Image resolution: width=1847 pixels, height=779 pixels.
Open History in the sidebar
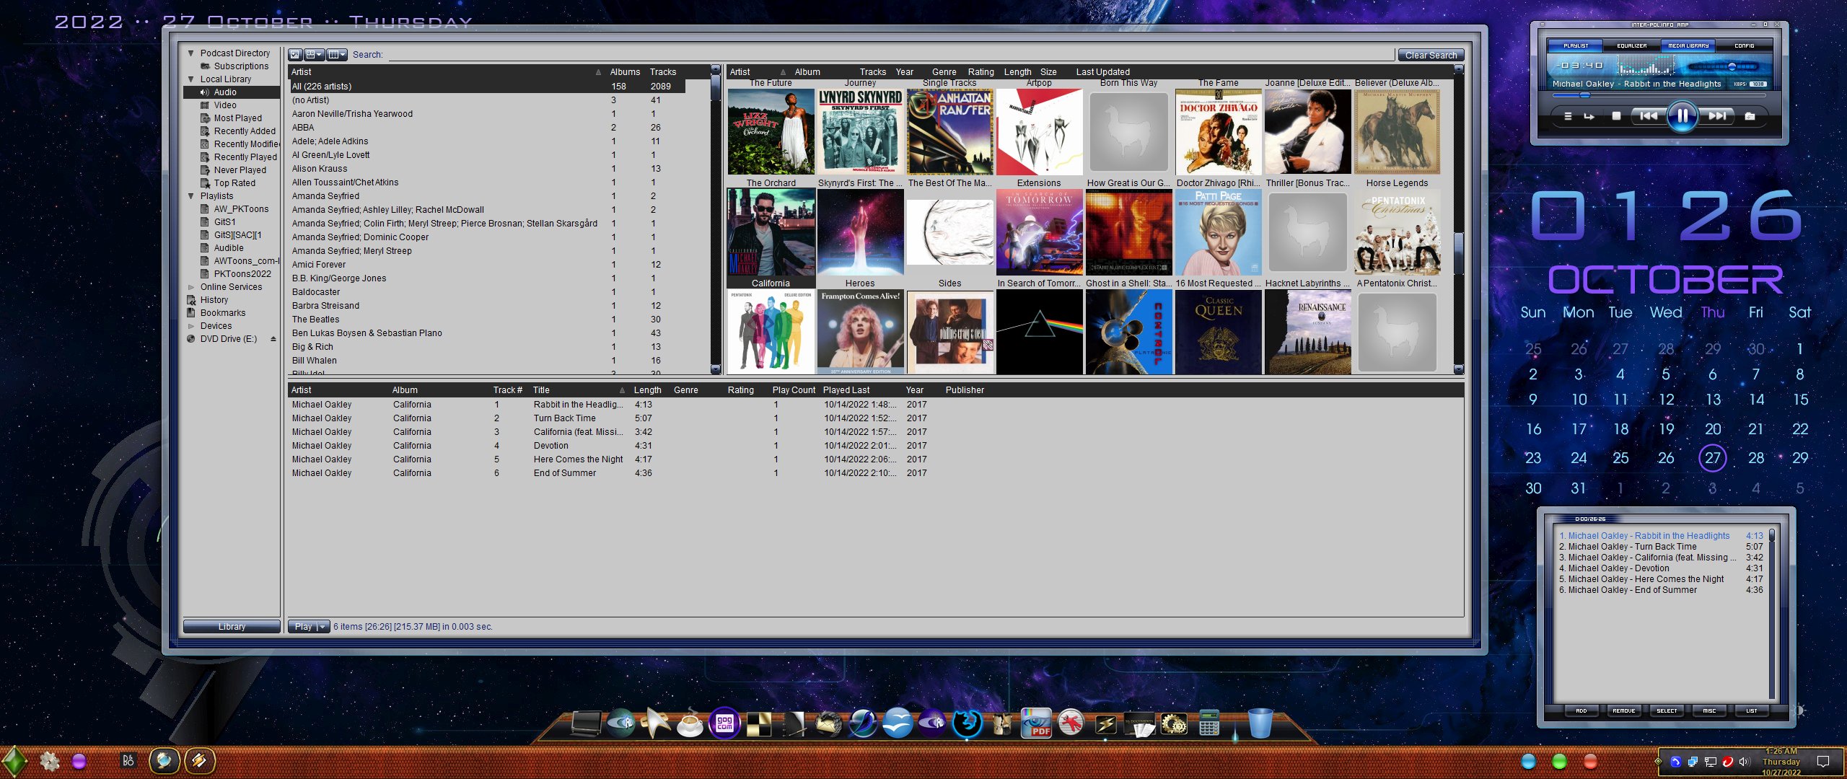click(214, 299)
